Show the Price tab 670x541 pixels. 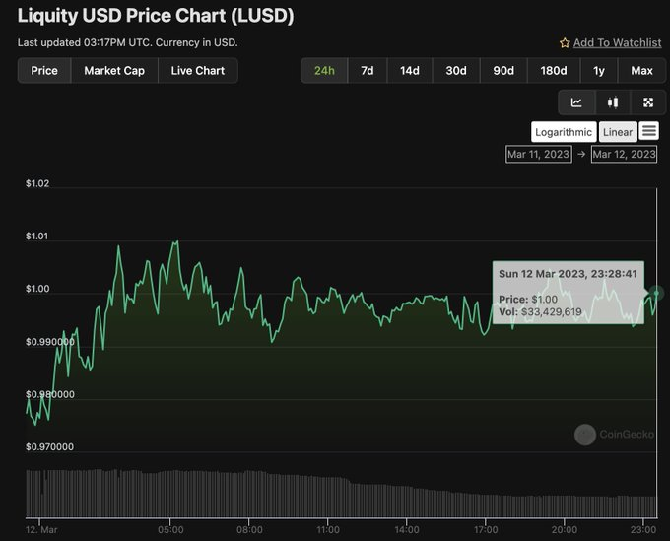[x=44, y=71]
